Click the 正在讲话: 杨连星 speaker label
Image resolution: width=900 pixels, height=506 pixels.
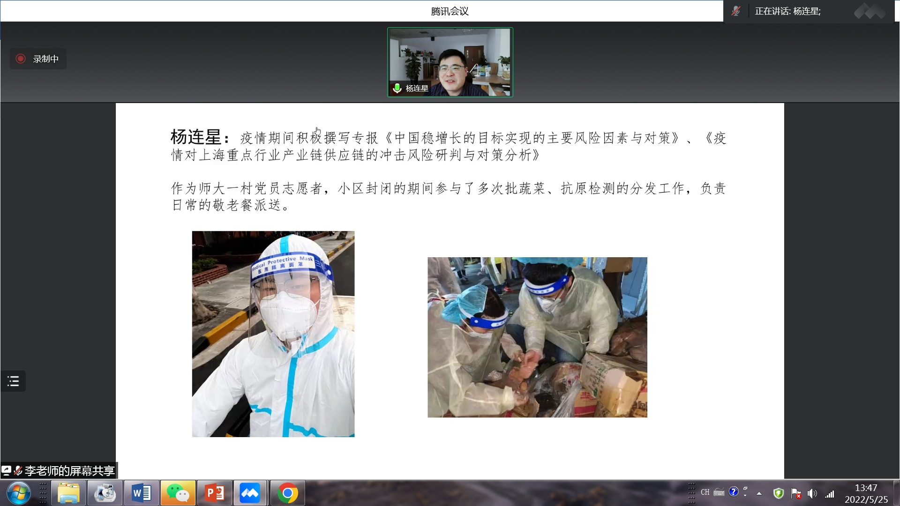pos(787,11)
